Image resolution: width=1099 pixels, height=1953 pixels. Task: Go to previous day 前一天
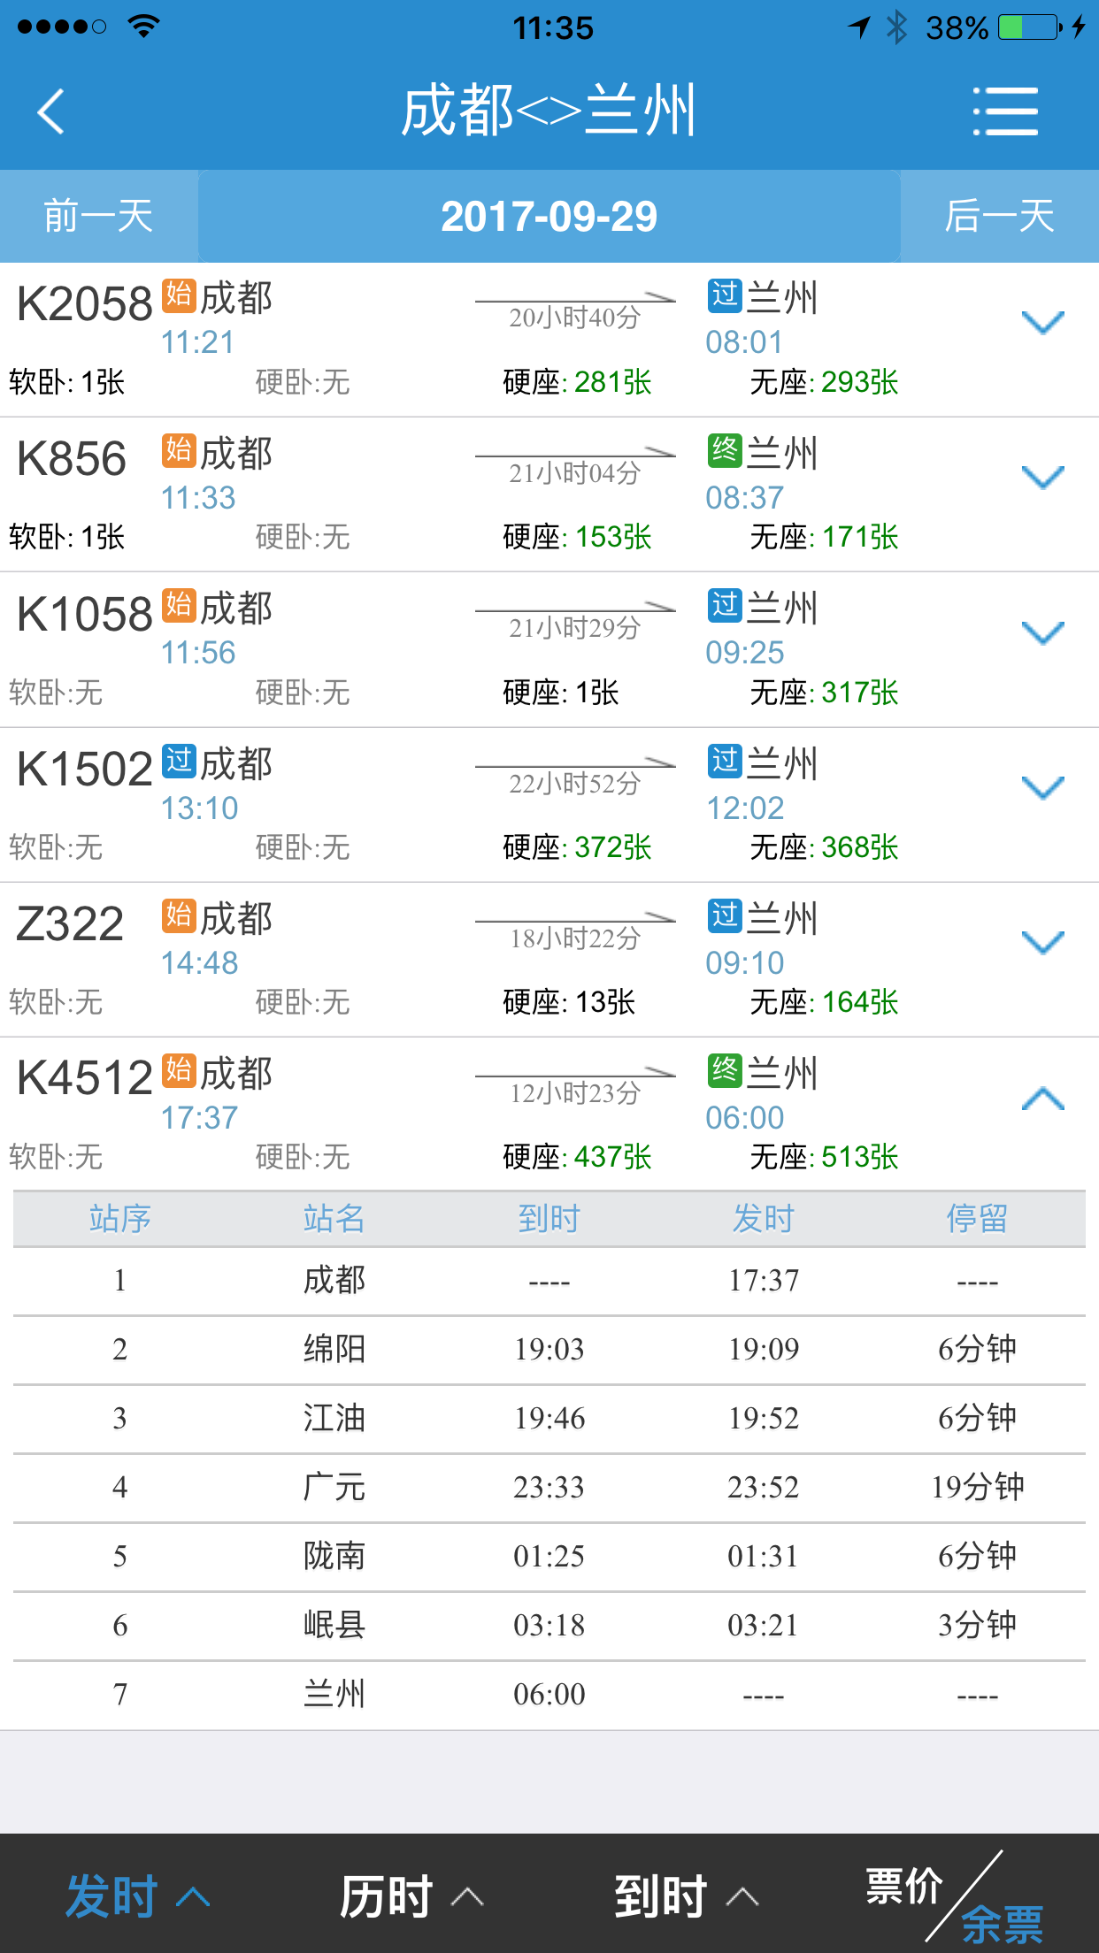(x=98, y=217)
